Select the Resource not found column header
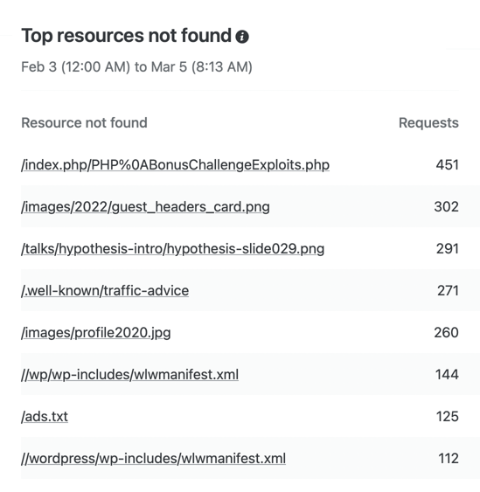Image resolution: width=480 pixels, height=492 pixels. tap(84, 123)
